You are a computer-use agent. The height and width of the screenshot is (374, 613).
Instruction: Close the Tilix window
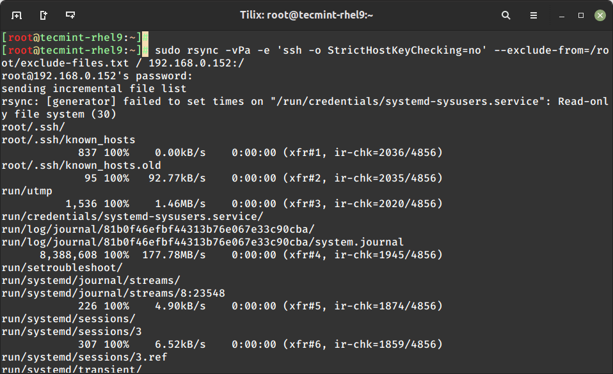(x=600, y=15)
